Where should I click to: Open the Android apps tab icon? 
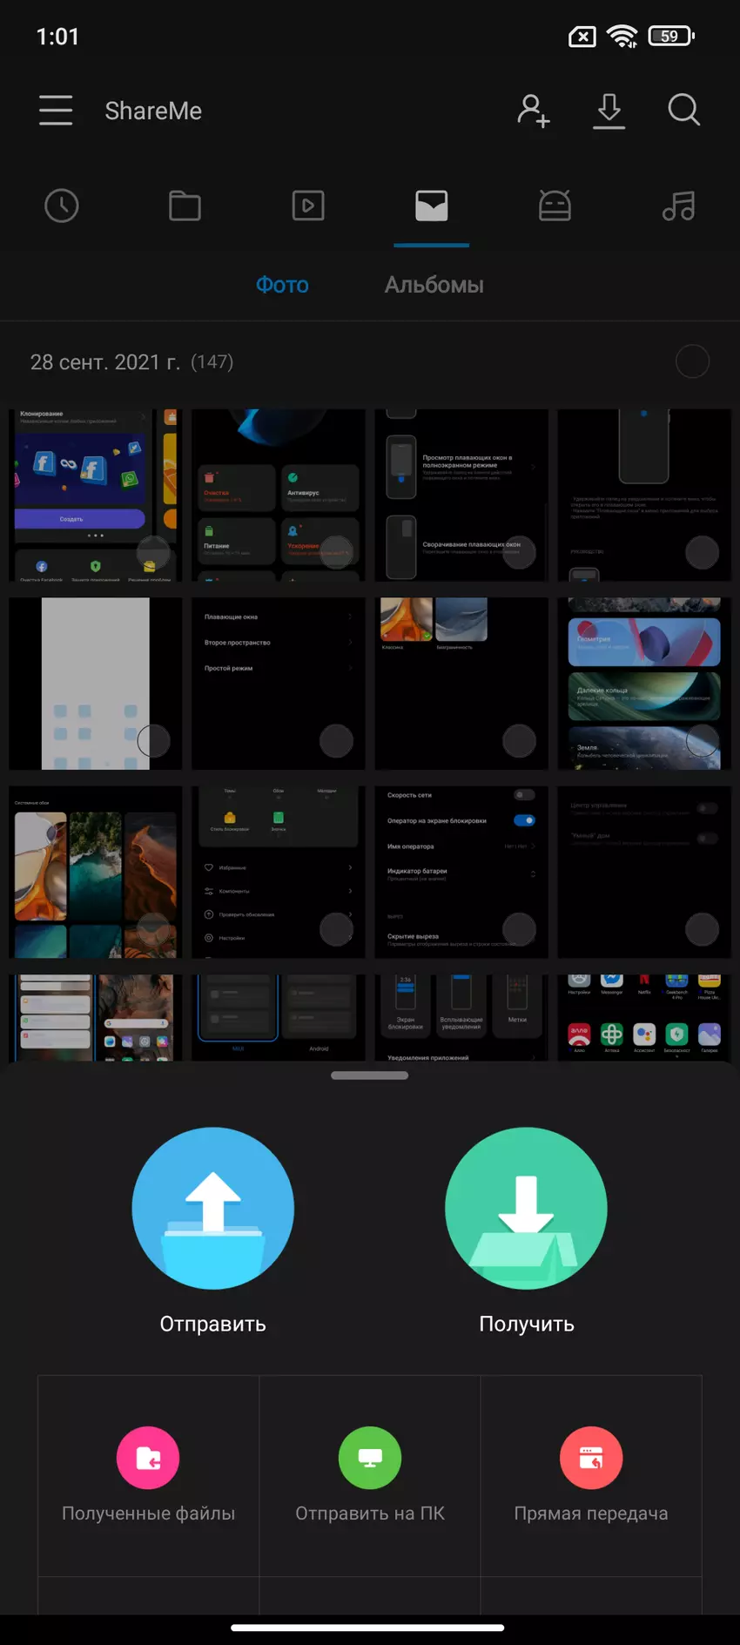555,206
